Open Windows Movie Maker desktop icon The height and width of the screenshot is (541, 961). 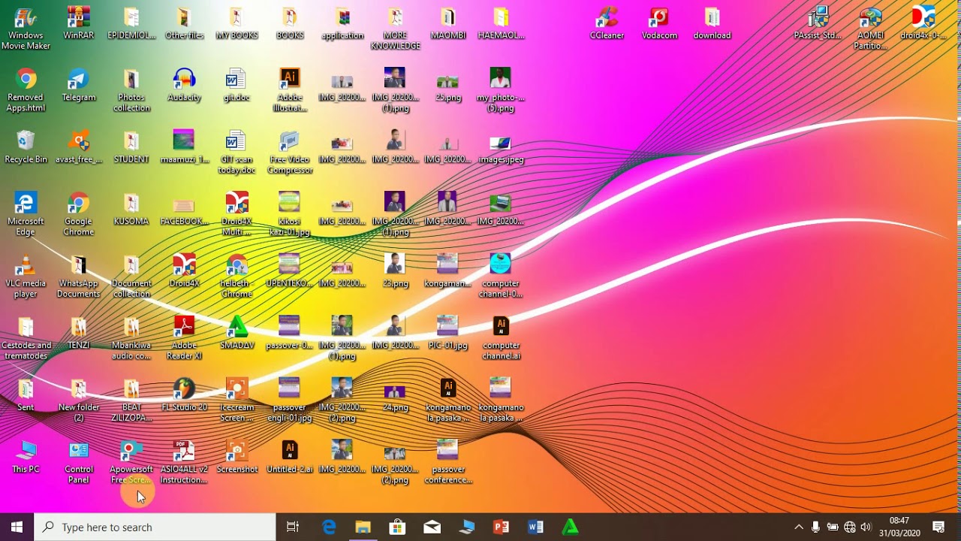(x=26, y=29)
